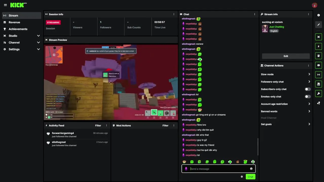Image resolution: width=324 pixels, height=182 pixels.
Task: Open Mod Actions three-dot options
Action: 174,126
